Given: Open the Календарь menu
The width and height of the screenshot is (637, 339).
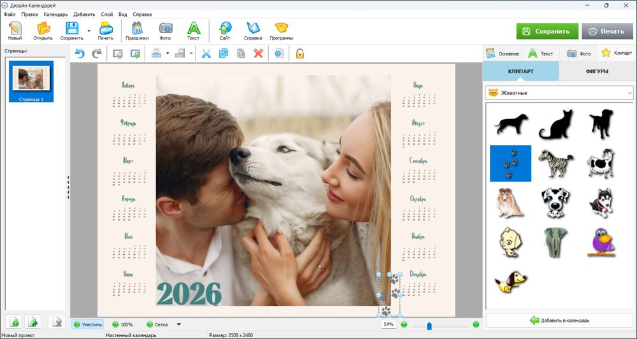Looking at the screenshot, I should (x=55, y=14).
